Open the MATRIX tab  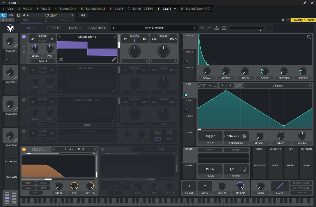75,28
